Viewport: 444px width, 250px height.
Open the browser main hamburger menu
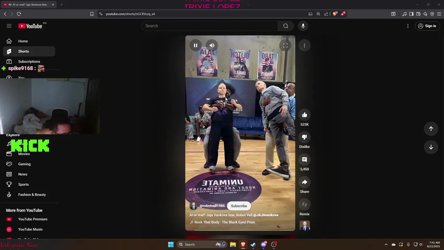439,14
